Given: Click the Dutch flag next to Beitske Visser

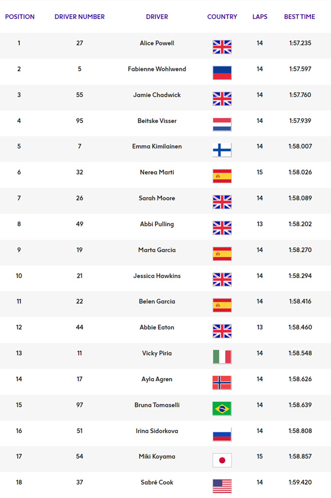Looking at the screenshot, I should pos(222,124).
